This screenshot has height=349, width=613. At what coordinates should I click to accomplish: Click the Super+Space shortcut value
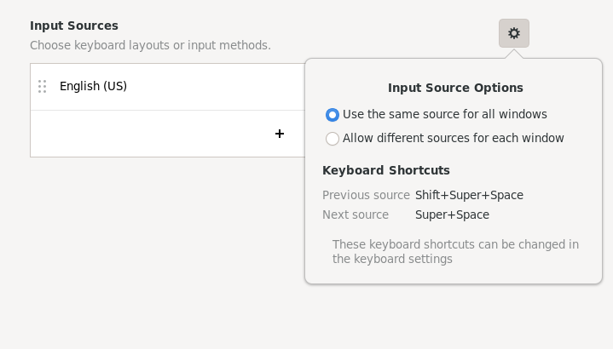pos(452,215)
